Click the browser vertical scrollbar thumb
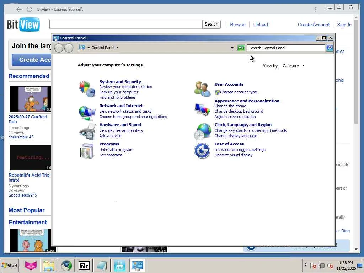Screen dimensions: 364x273 (356, 71)
